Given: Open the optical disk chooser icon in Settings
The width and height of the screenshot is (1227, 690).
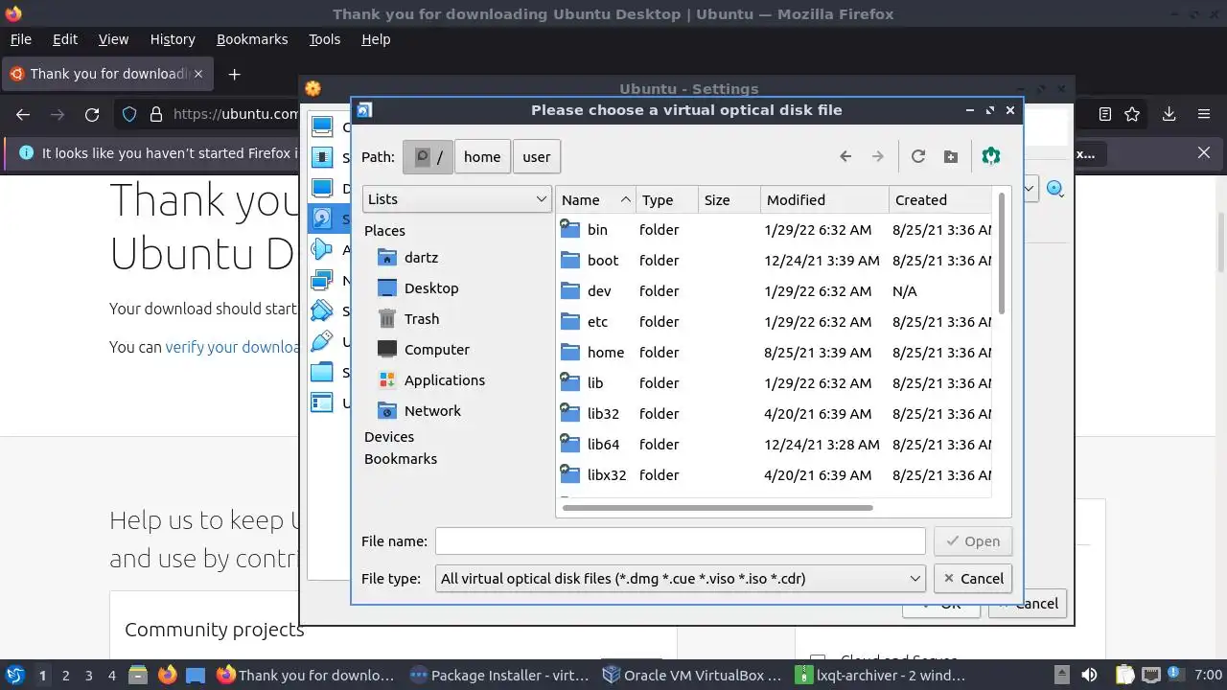Looking at the screenshot, I should click(1055, 189).
